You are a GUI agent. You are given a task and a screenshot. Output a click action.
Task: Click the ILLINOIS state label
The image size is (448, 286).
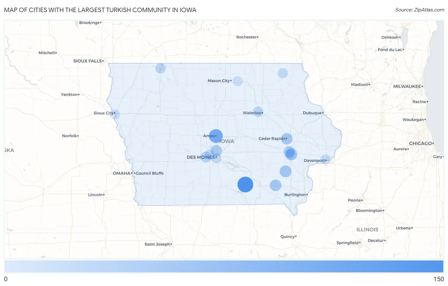[367, 229]
